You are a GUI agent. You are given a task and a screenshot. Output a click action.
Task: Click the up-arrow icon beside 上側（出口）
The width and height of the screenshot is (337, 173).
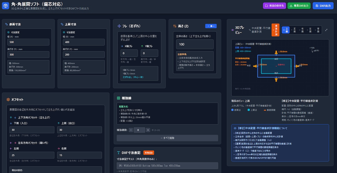pyautogui.click(x=59, y=123)
